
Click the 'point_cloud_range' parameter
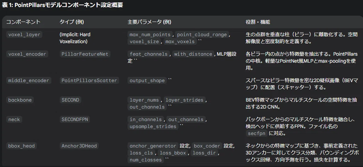(x=201, y=34)
